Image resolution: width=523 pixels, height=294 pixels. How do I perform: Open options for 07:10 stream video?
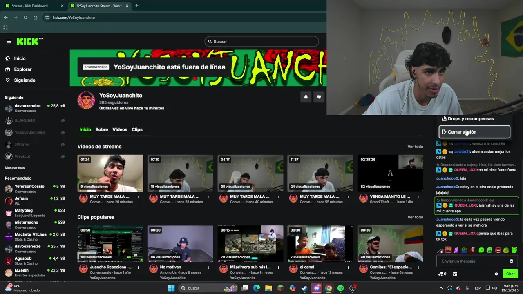coord(208,197)
